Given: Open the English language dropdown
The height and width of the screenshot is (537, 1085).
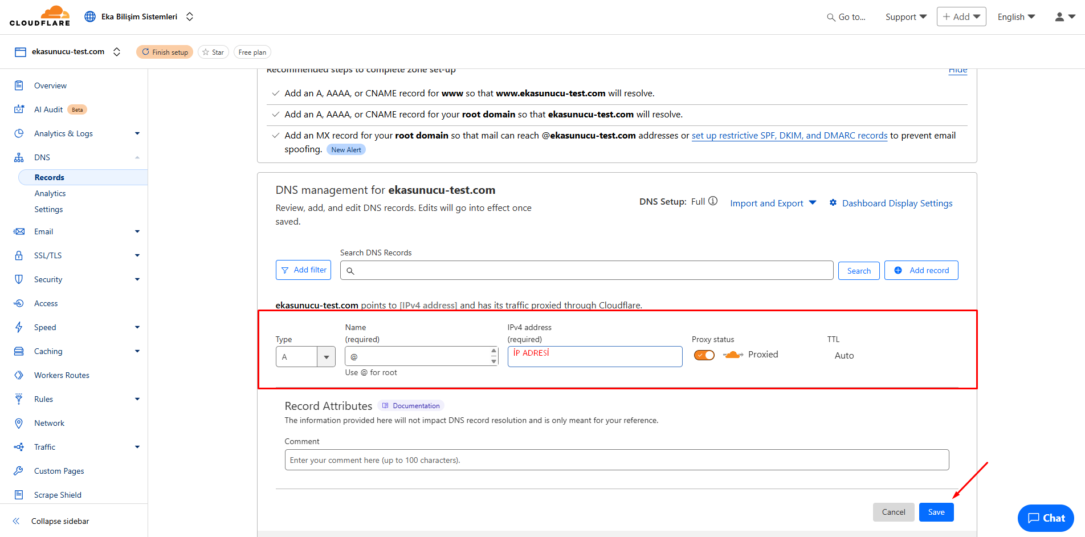Looking at the screenshot, I should point(1016,17).
